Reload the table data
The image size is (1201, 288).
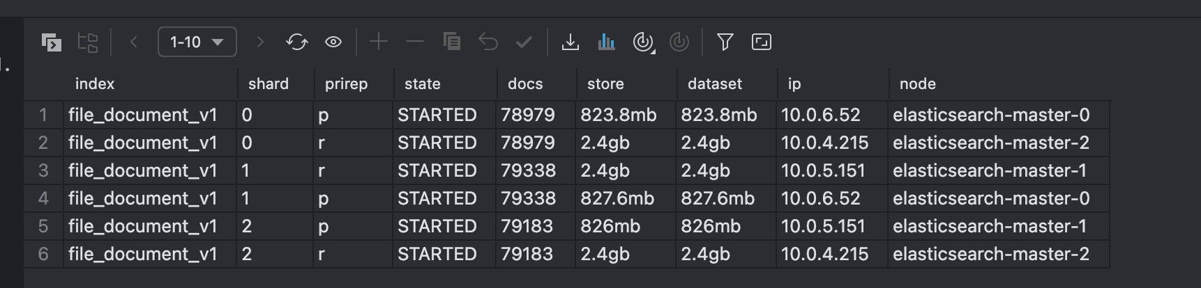(x=297, y=42)
